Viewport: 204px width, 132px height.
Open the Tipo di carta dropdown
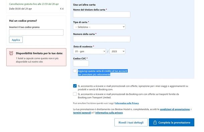click(x=99, y=27)
